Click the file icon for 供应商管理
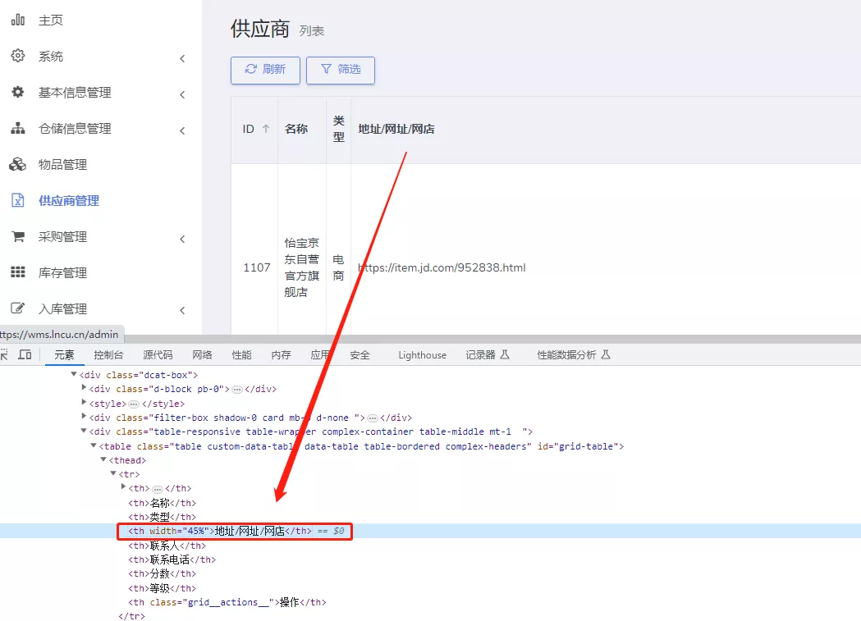Screen dimensions: 861x621 pos(17,200)
